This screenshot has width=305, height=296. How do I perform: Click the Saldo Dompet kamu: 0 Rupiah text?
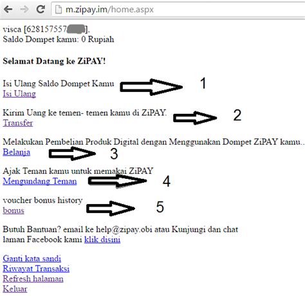pos(59,39)
